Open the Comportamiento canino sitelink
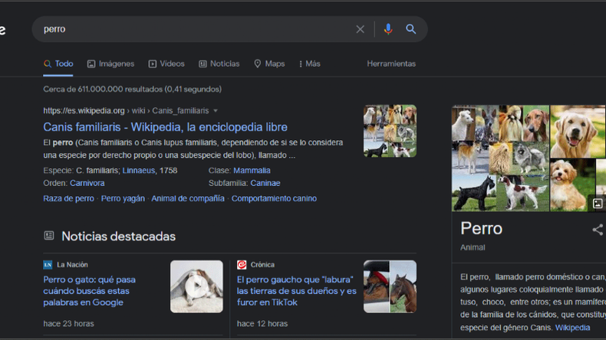The width and height of the screenshot is (606, 340). [x=274, y=199]
